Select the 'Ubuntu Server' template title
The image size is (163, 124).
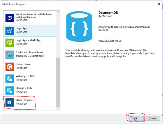click(24, 64)
